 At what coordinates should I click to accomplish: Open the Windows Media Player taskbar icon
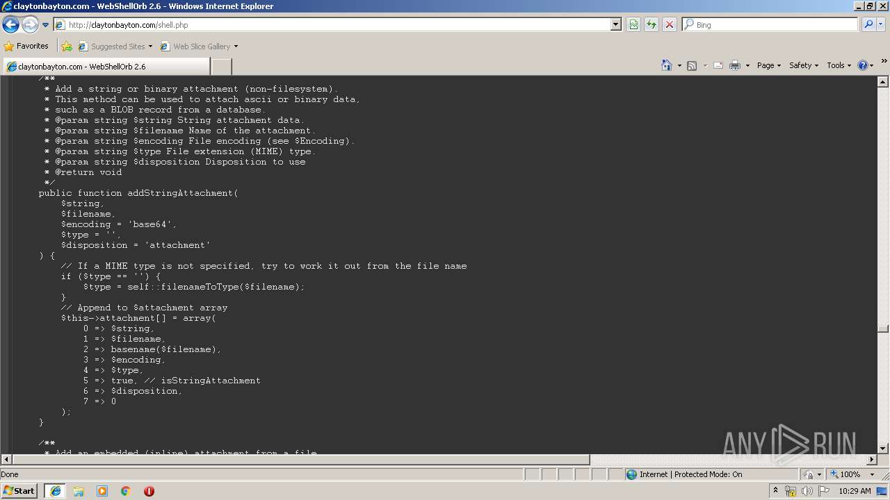click(102, 491)
